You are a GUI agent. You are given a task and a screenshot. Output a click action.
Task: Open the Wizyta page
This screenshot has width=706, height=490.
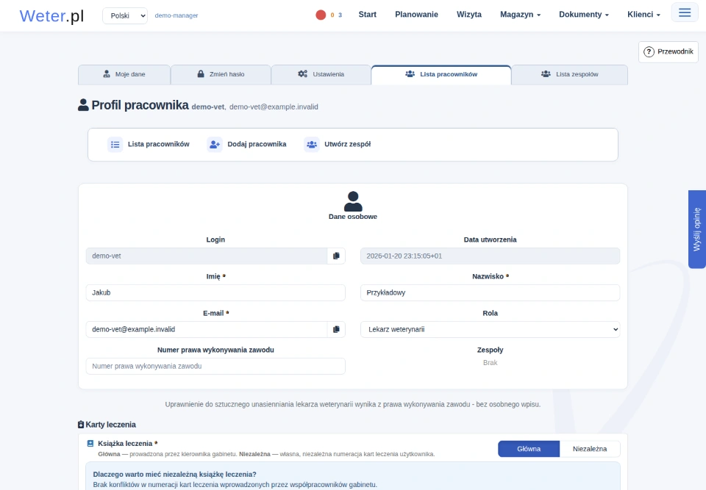pos(469,15)
